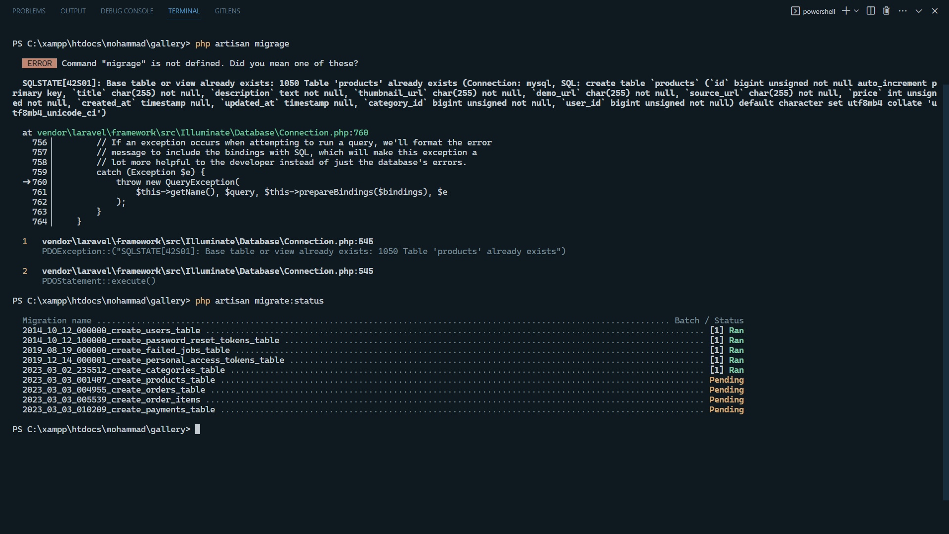Click the 'php artisan migrage' command text
The image size is (949, 534).
pos(242,44)
